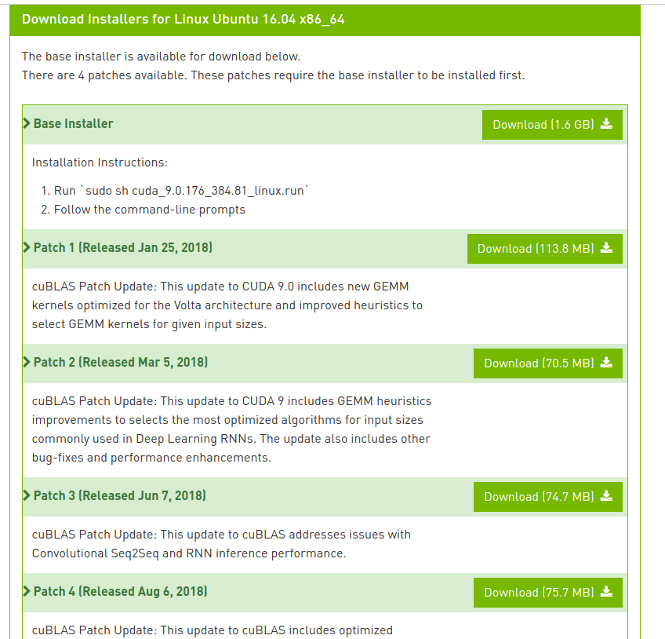Image resolution: width=665 pixels, height=639 pixels.
Task: Click the Patch 4 (Released Aug 6, 2018) heading
Action: (120, 591)
